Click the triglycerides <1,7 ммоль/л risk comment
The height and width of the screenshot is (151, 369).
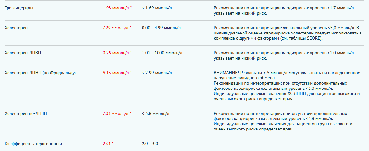tap(283, 11)
